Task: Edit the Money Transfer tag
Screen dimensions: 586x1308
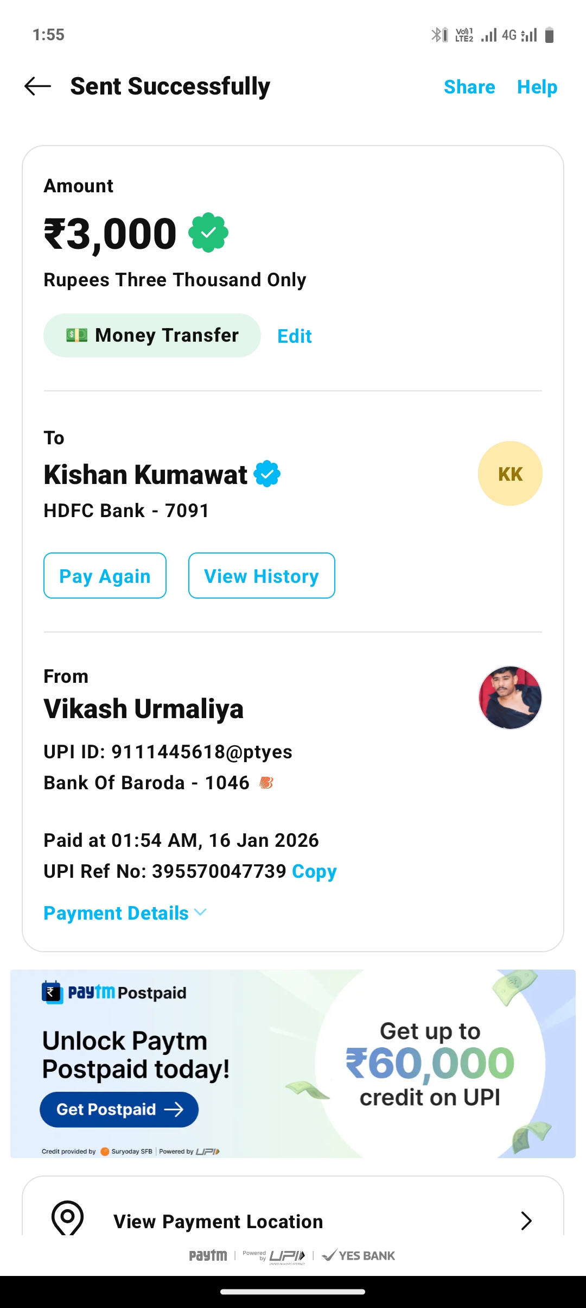Action: click(294, 336)
